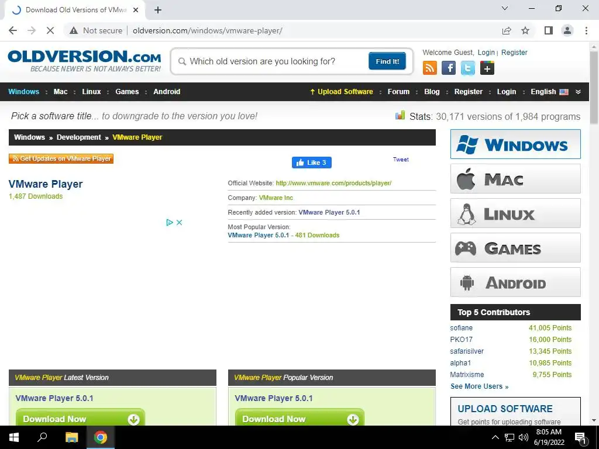Click See More Users link
The height and width of the screenshot is (449, 599).
(480, 386)
